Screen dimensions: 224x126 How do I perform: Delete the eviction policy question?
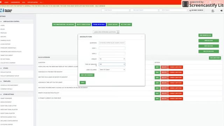[164, 93]
